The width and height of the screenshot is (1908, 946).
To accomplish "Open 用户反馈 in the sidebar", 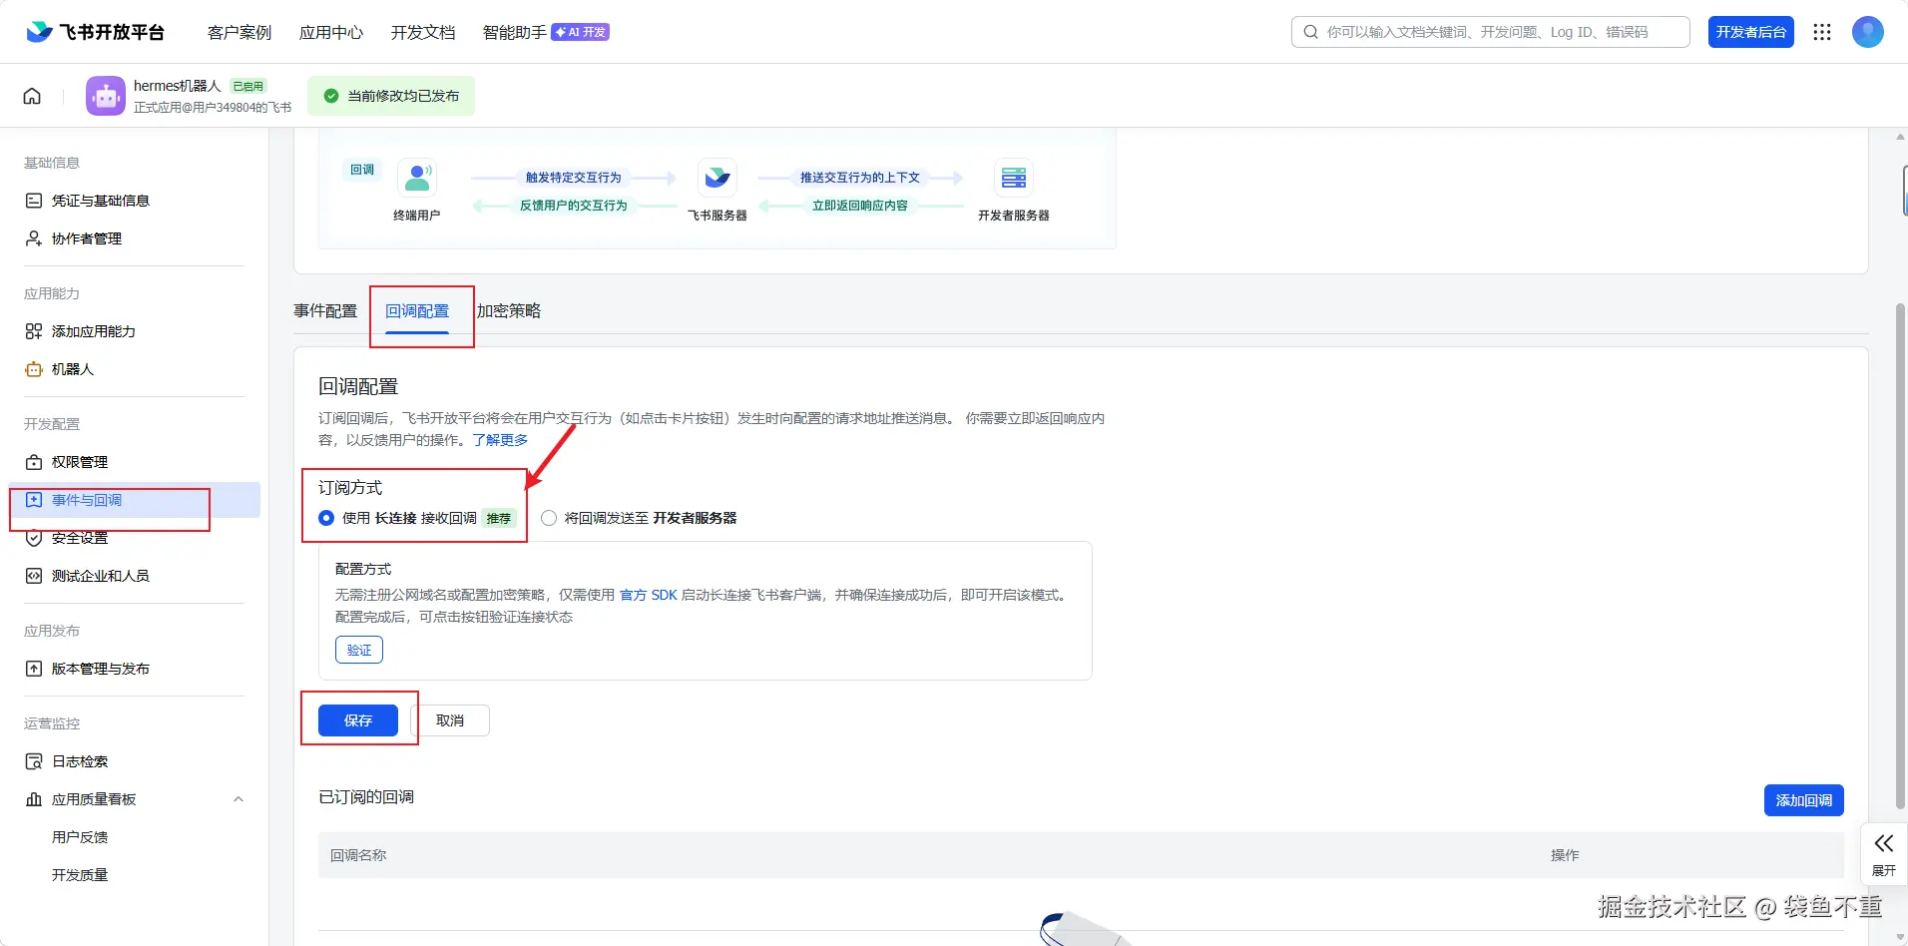I will (80, 837).
